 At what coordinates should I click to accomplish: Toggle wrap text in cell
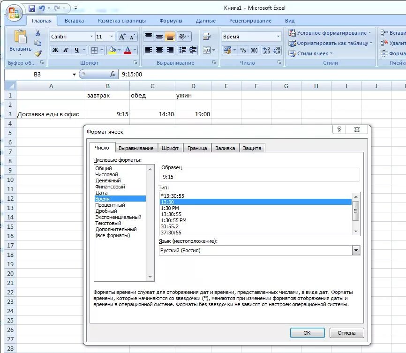206,37
